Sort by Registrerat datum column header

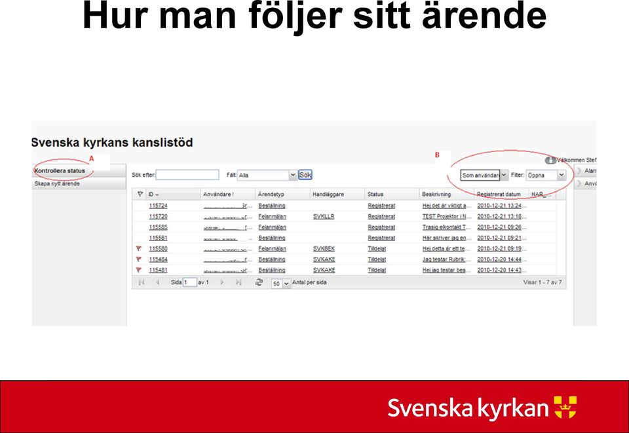[x=501, y=194]
